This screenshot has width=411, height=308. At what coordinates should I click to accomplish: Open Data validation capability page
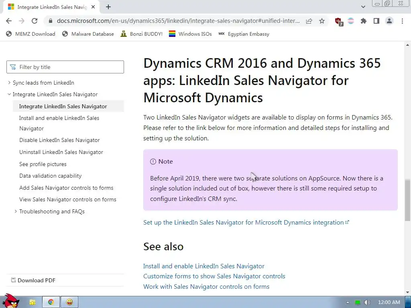click(50, 176)
